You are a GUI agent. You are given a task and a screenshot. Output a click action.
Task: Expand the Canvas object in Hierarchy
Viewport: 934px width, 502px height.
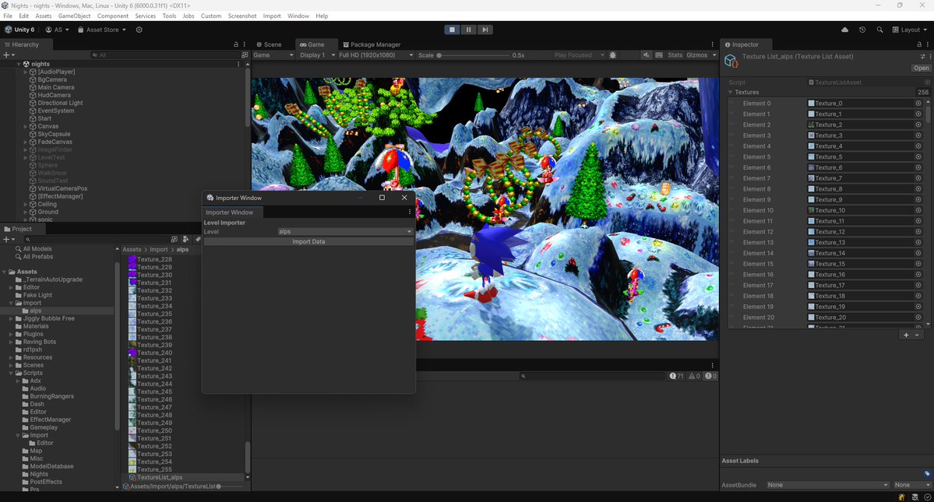[x=26, y=127]
